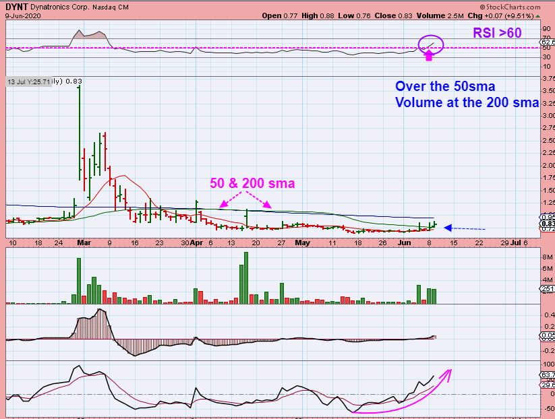Click the Volume 2.5M value

tap(440, 16)
